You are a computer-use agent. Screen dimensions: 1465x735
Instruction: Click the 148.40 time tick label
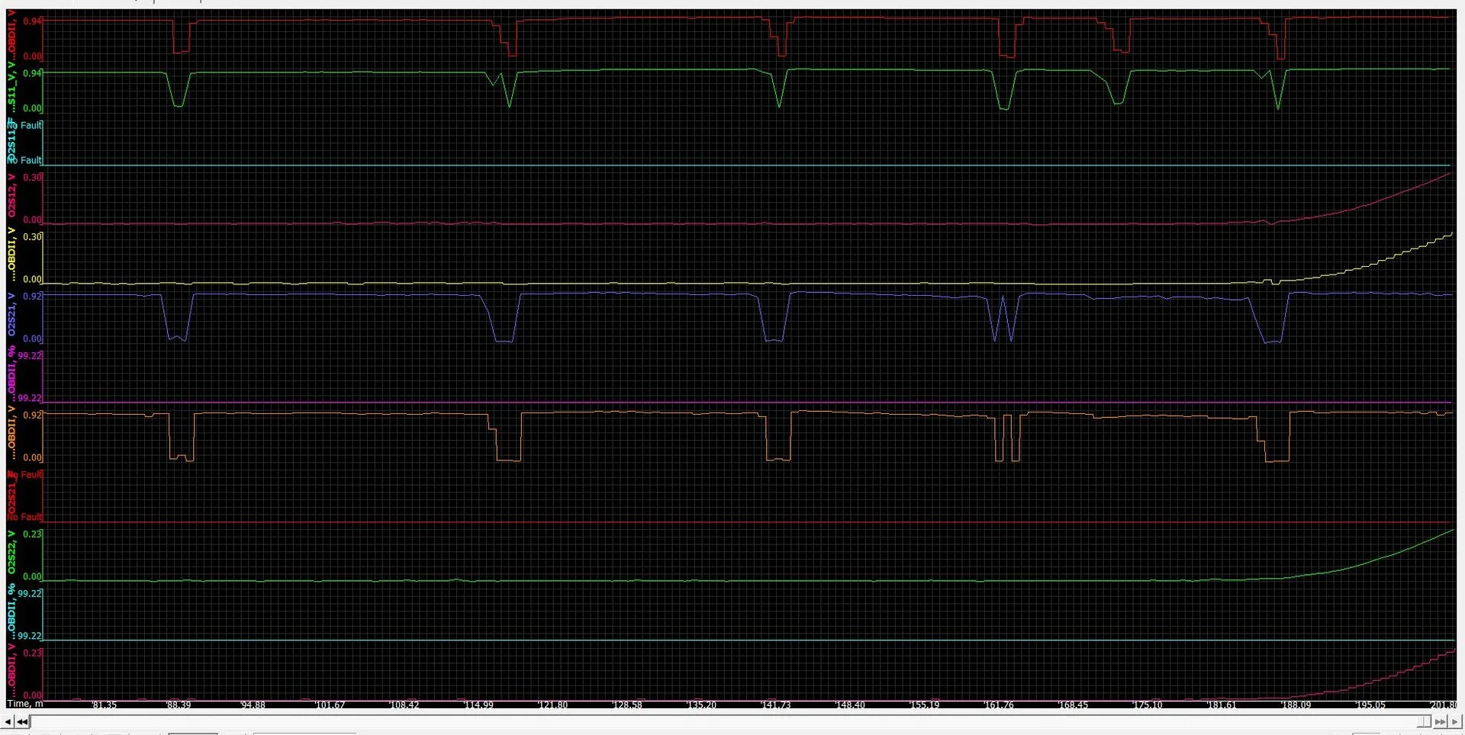tap(849, 705)
